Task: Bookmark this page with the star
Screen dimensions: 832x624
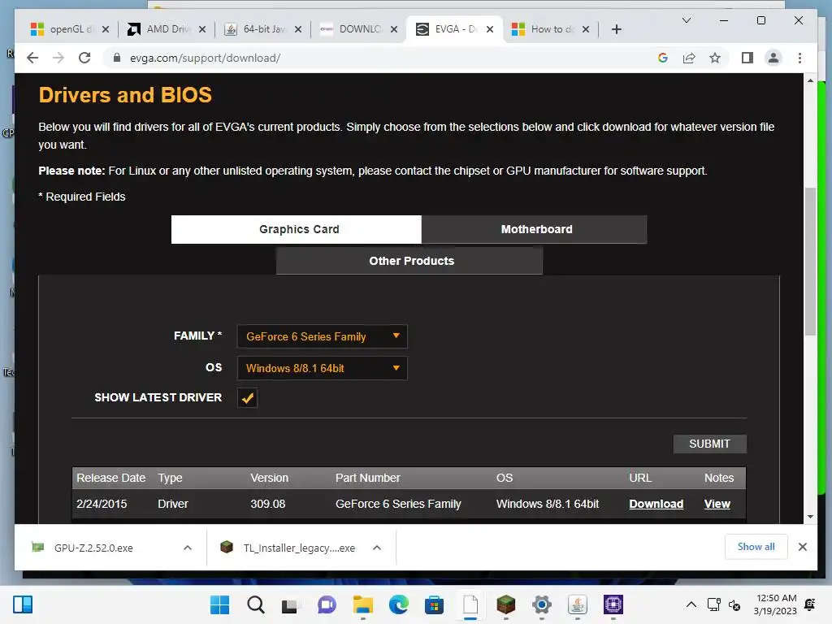Action: (715, 58)
